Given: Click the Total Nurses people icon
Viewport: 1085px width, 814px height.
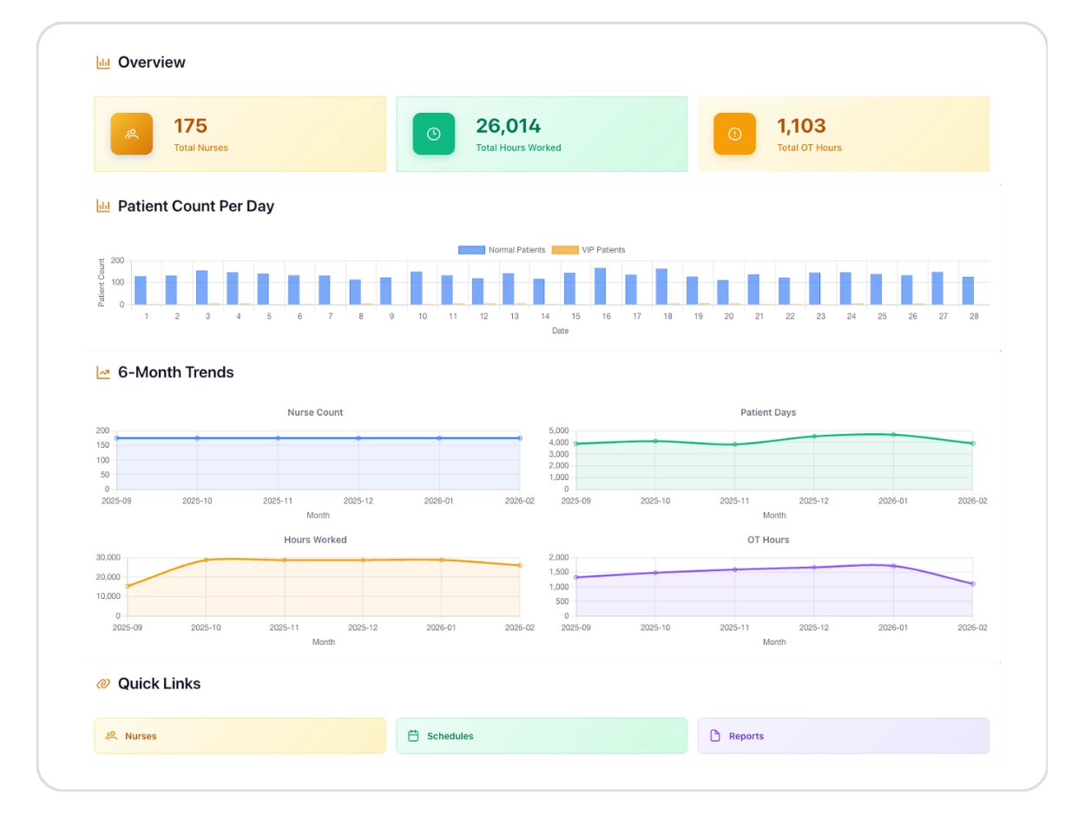Looking at the screenshot, I should point(132,135).
